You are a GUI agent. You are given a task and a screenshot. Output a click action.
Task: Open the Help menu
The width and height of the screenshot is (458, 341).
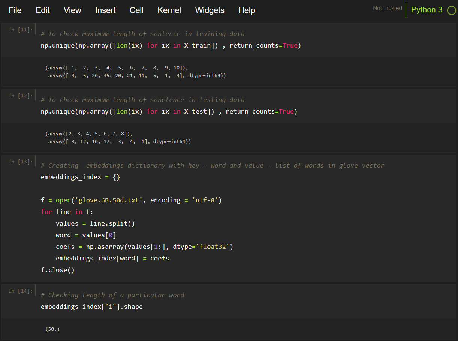point(247,10)
